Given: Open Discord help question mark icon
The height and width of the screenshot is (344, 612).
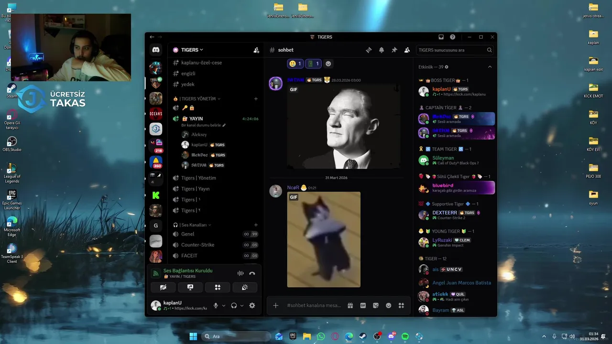Looking at the screenshot, I should (x=452, y=37).
